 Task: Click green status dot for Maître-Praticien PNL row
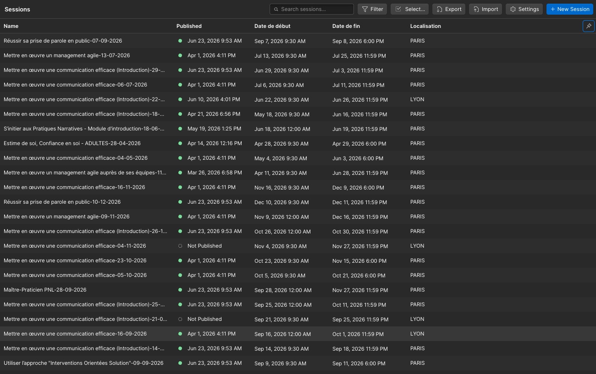click(180, 290)
